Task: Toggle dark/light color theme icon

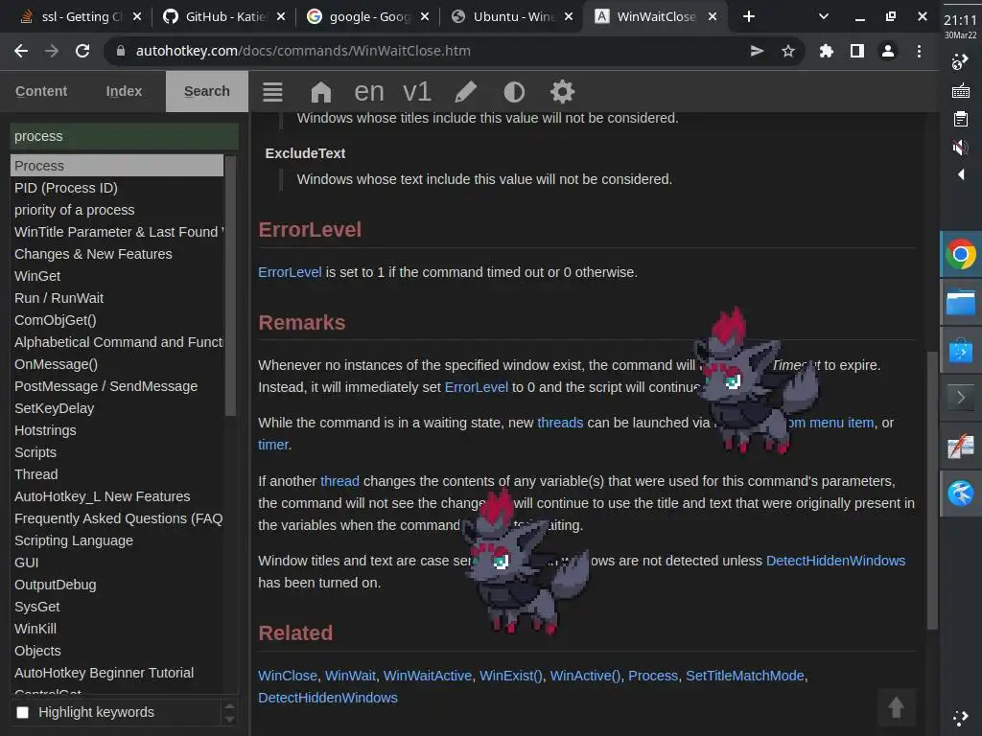Action: tap(514, 92)
